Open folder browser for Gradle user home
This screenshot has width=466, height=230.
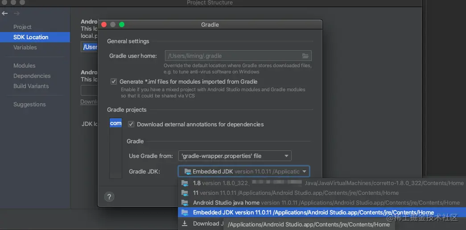[305, 56]
